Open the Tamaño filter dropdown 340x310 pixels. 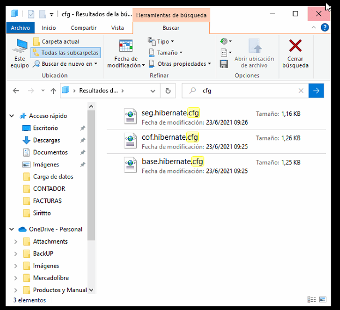(x=166, y=53)
